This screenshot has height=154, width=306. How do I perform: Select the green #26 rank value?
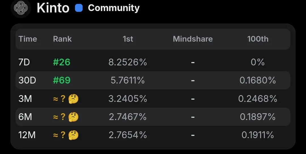click(61, 62)
